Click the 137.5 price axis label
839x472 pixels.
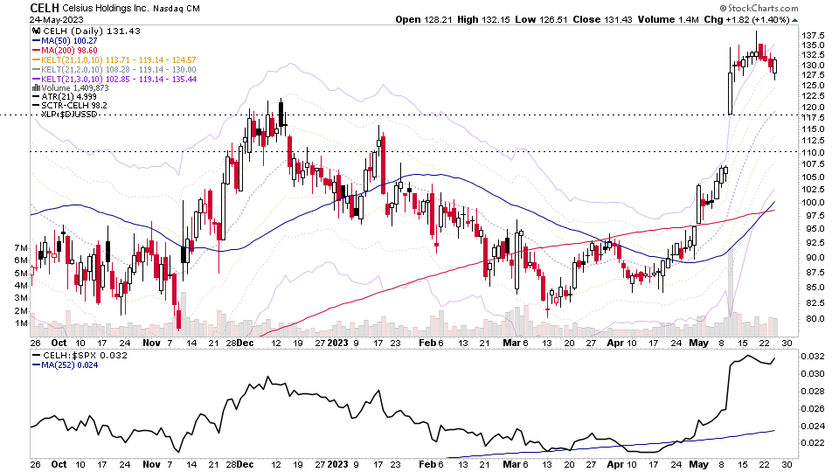coord(813,35)
